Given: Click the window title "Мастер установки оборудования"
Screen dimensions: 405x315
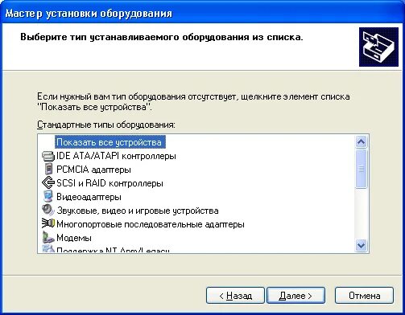Looking at the screenshot, I should 89,14.
